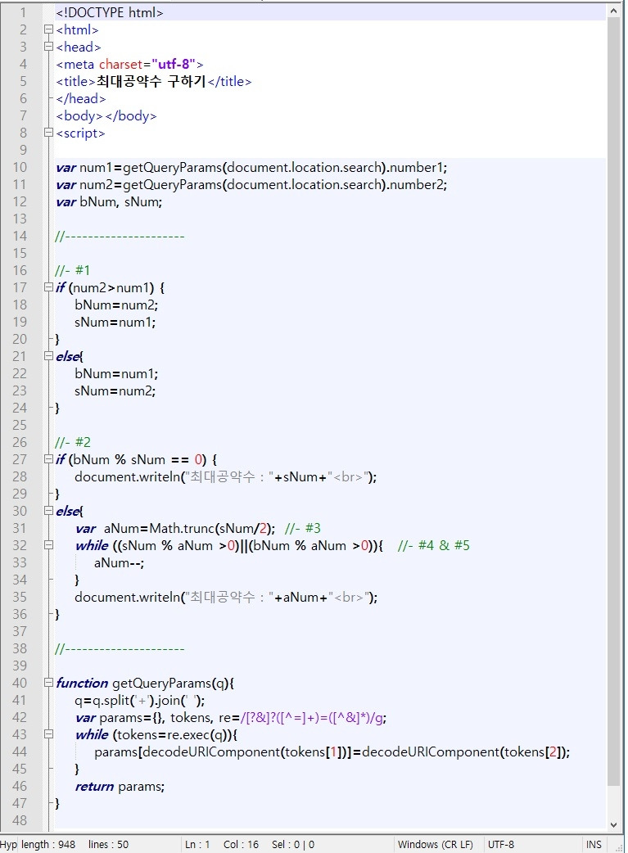628x853 pixels.
Task: Collapse the html tag fold on line 2
Action: click(x=48, y=29)
